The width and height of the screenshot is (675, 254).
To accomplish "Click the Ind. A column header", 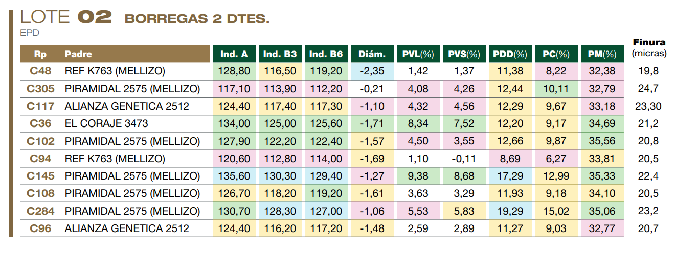I will [234, 54].
